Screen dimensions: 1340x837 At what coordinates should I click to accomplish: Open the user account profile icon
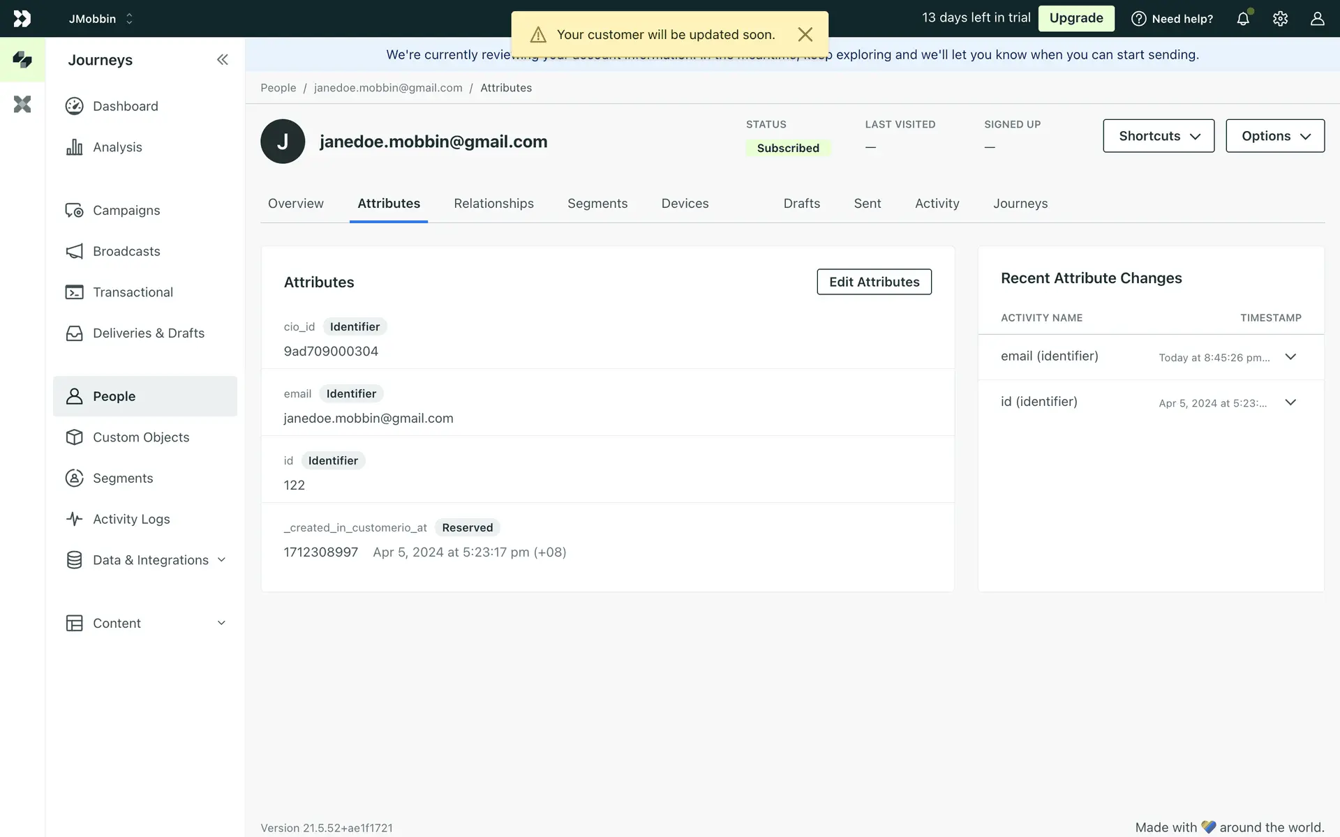(x=1317, y=19)
